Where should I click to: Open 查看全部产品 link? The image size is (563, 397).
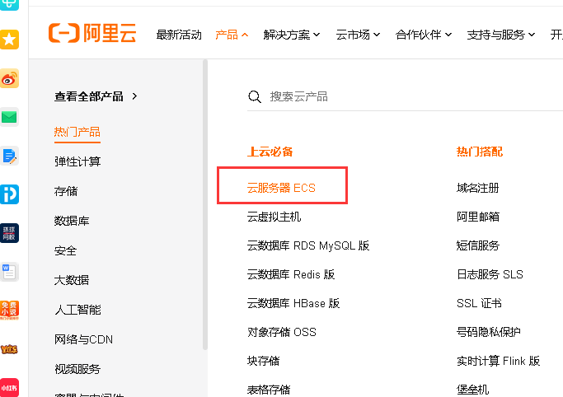(96, 96)
